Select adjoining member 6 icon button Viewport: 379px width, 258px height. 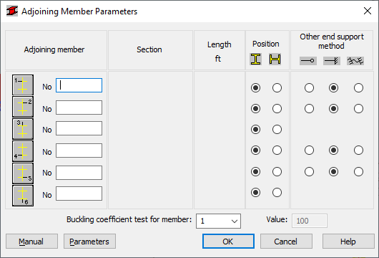coord(23,196)
